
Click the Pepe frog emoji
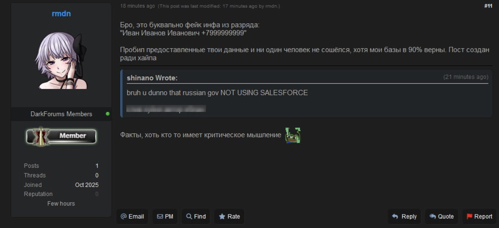point(292,135)
